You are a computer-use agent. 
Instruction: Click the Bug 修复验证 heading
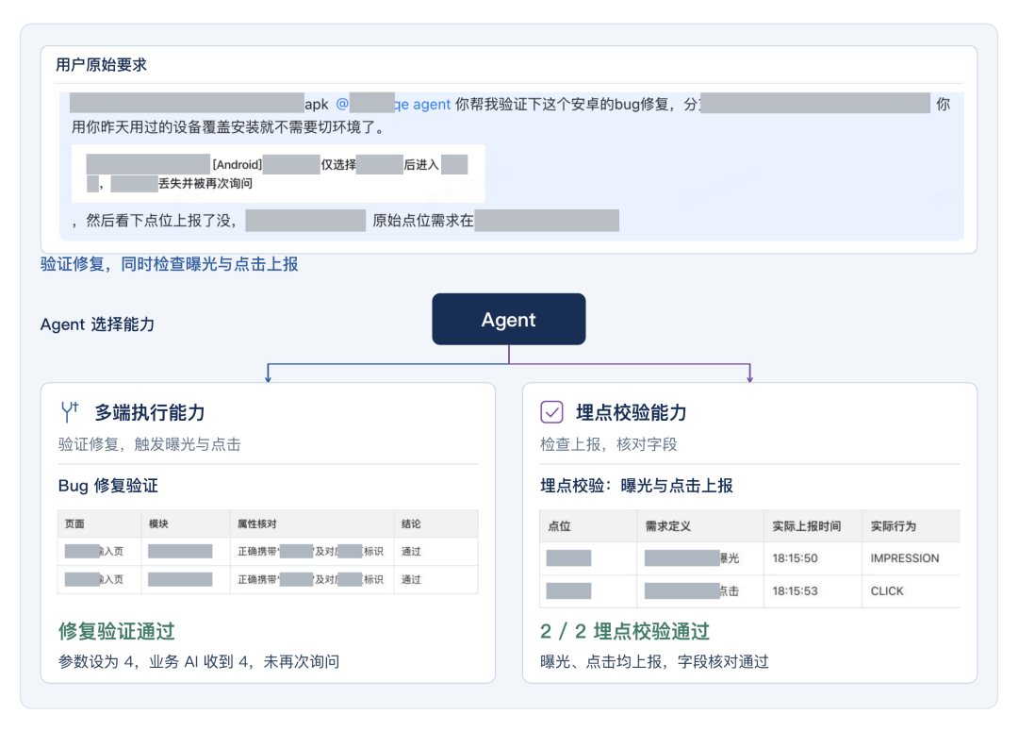pyautogui.click(x=108, y=486)
